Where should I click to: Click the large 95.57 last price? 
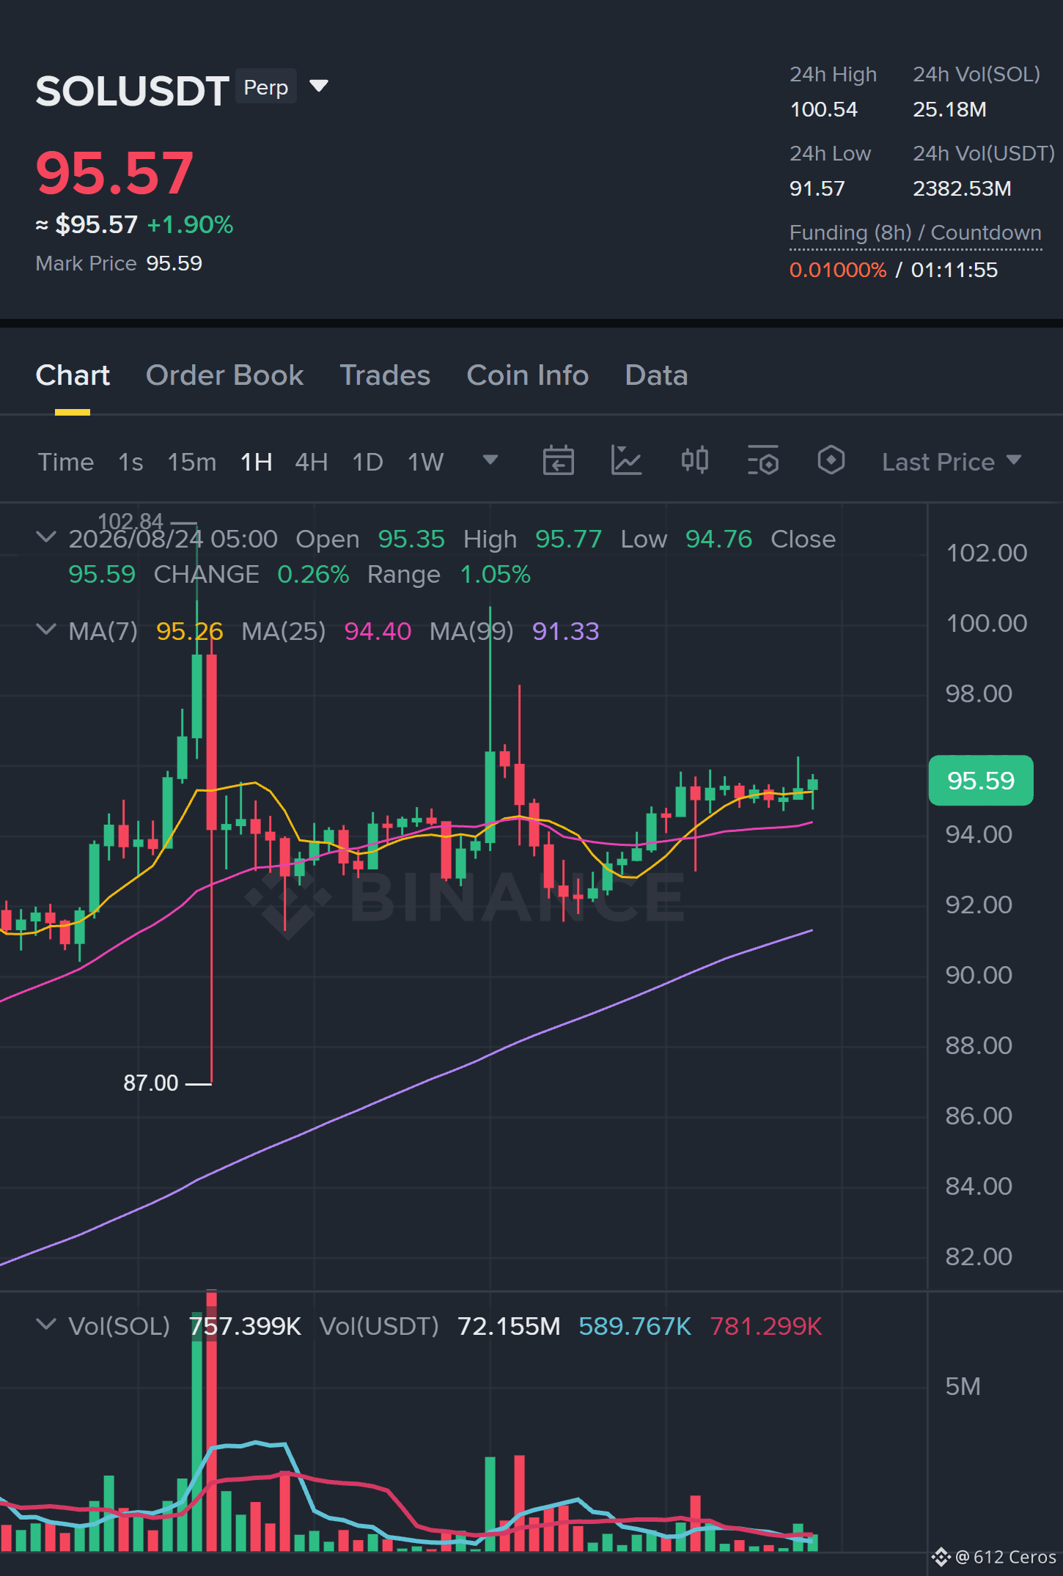click(x=114, y=173)
